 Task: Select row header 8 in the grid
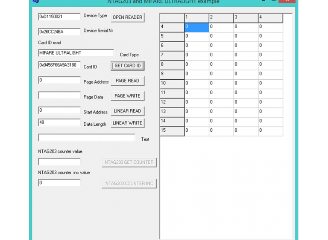[x=172, y=65]
